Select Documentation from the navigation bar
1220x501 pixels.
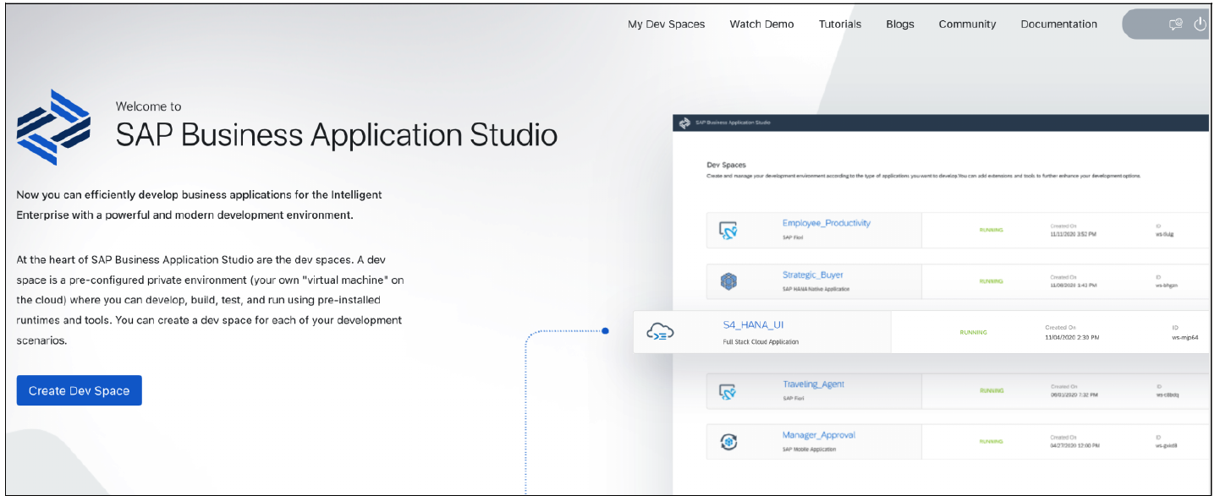click(1058, 24)
